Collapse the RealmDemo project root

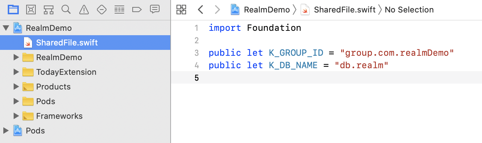[x=6, y=28]
